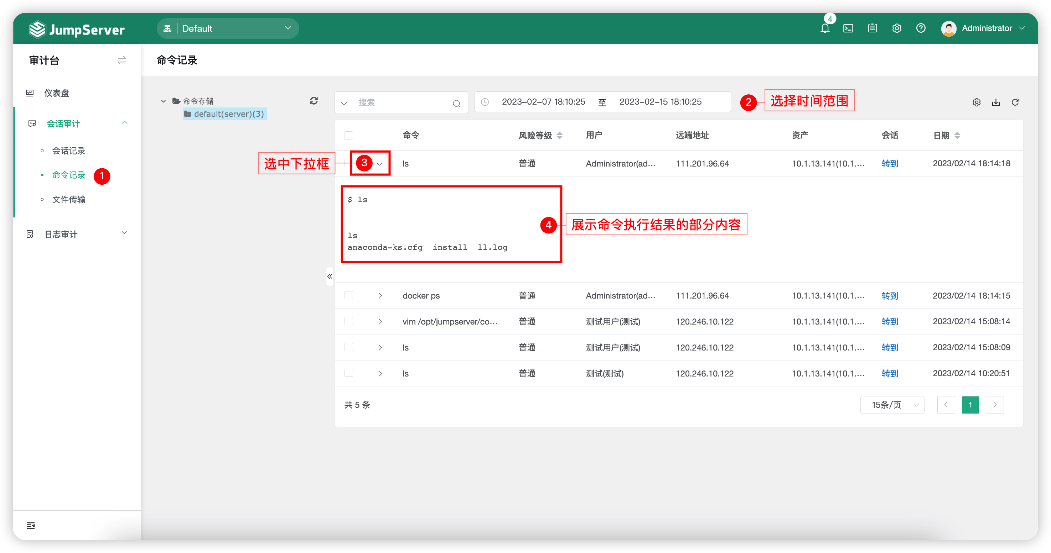Image resolution: width=1051 pixels, height=553 pixels.
Task: Click the Administrator avatar image
Action: [949, 28]
